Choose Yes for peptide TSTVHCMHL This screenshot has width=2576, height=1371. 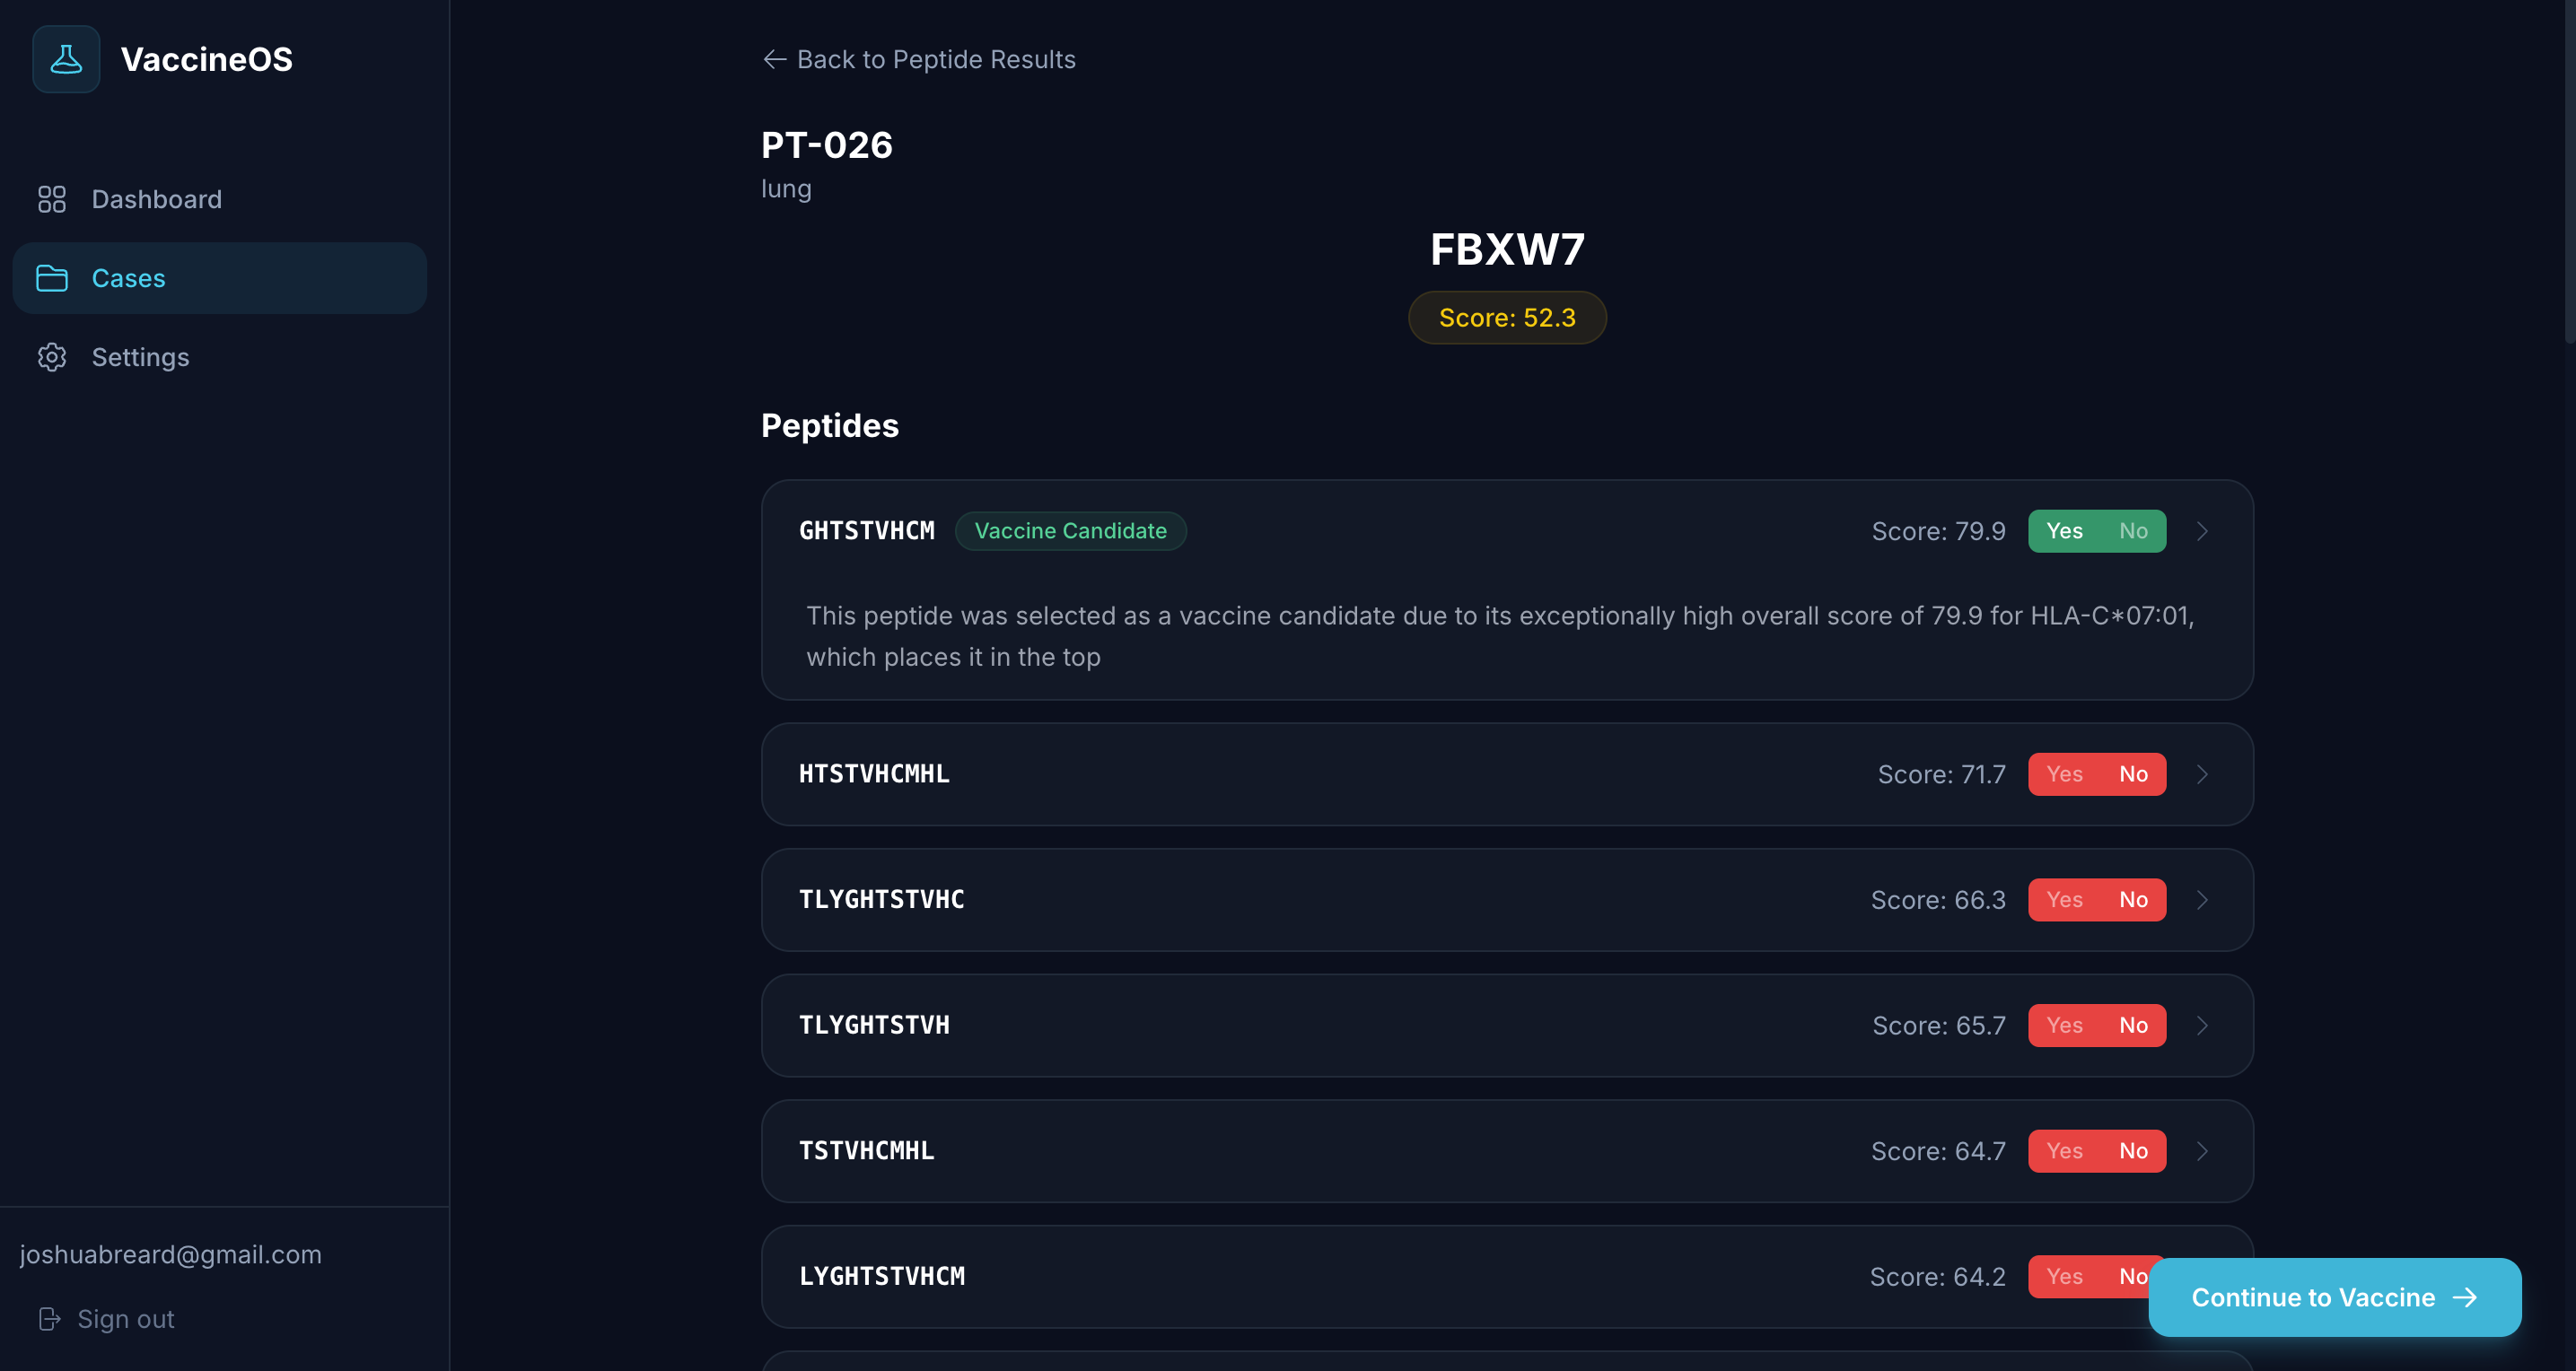pyautogui.click(x=2064, y=1151)
